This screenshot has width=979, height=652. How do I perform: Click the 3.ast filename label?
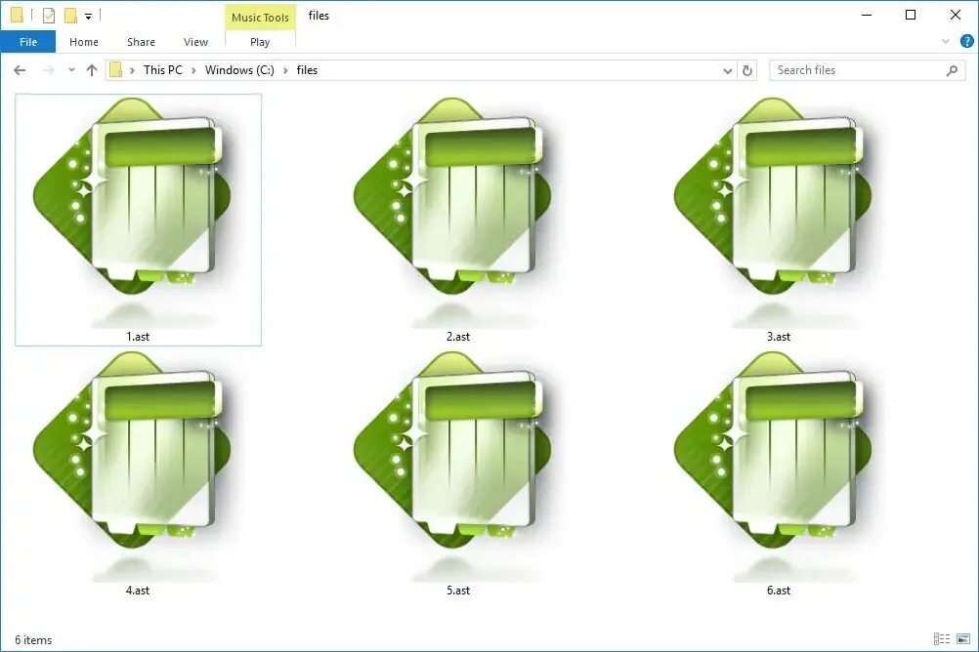point(779,337)
